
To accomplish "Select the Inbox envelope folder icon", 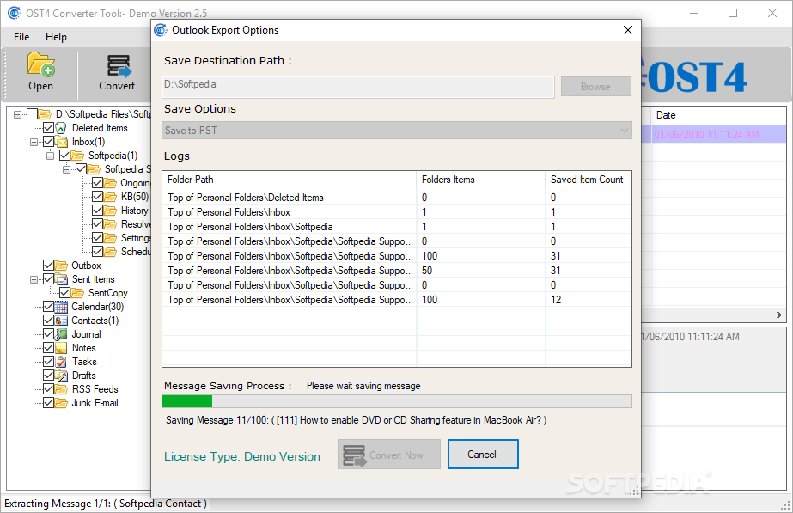I will pyautogui.click(x=61, y=142).
